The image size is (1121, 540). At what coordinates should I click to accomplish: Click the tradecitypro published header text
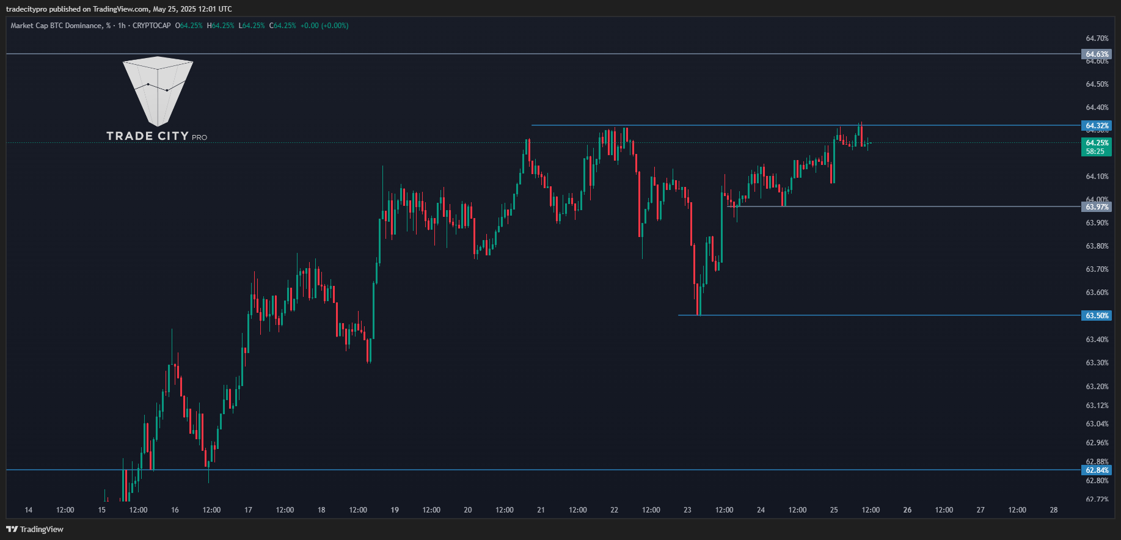click(119, 9)
